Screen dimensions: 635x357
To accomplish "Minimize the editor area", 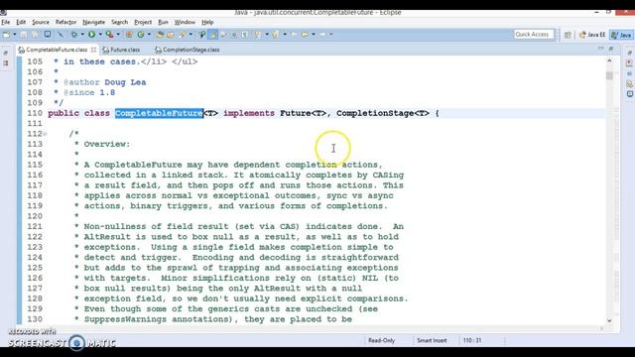I will click(x=600, y=49).
